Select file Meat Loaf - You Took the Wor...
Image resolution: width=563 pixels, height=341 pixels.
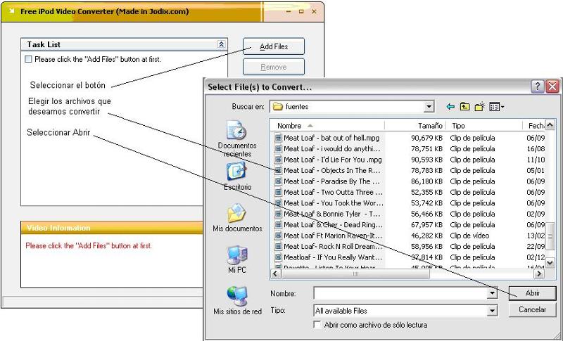point(333,203)
